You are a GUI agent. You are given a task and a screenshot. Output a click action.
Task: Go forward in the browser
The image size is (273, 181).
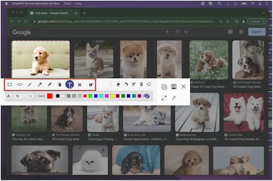pos(19,21)
